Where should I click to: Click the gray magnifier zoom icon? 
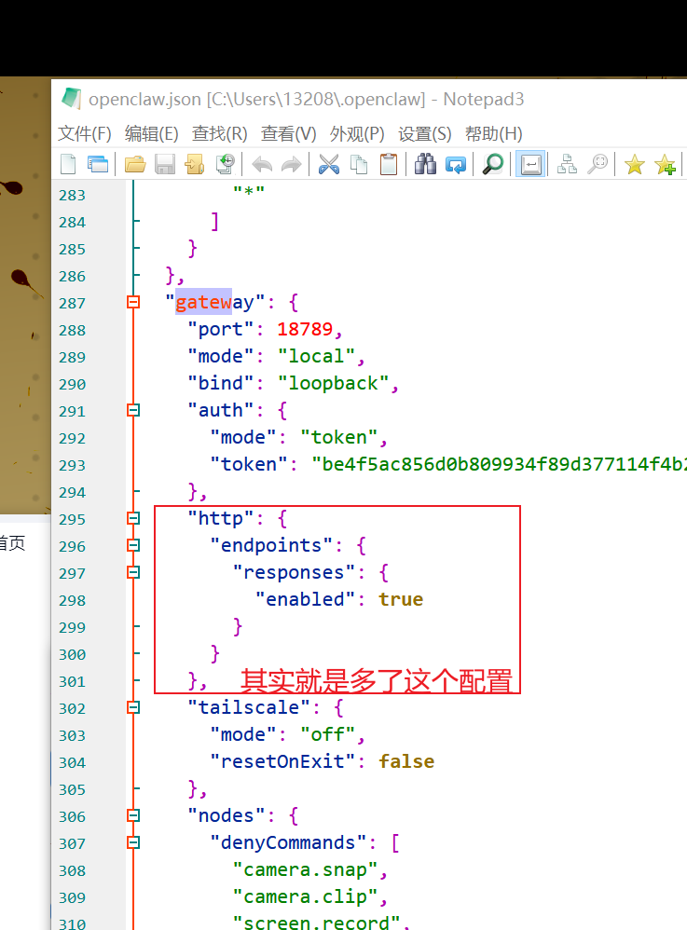(x=598, y=164)
